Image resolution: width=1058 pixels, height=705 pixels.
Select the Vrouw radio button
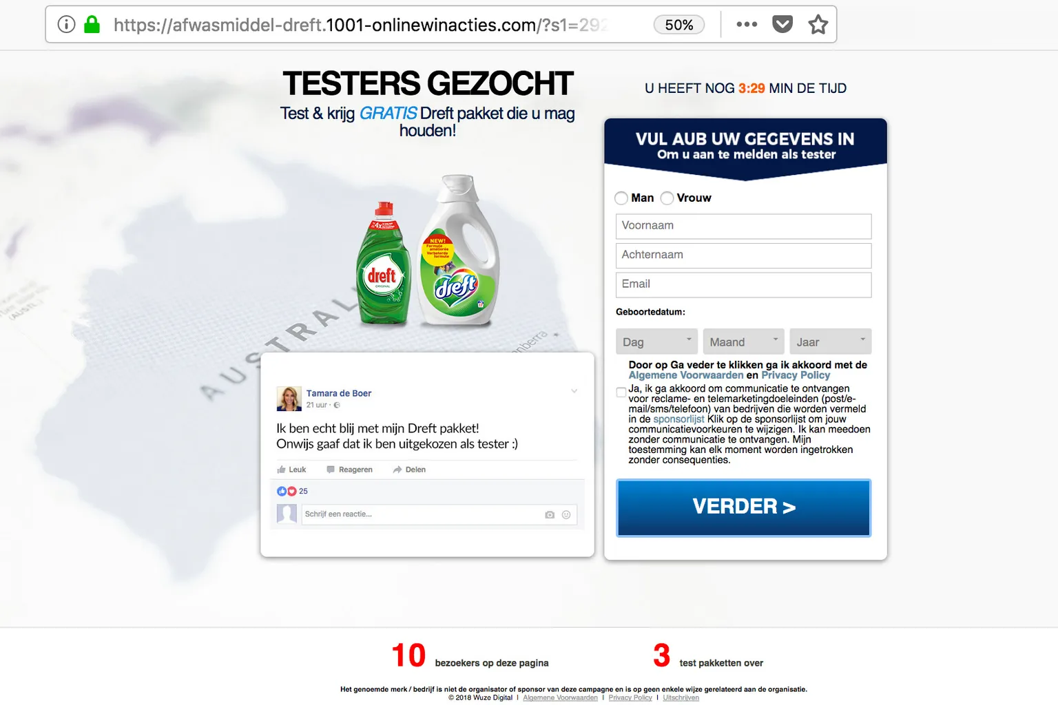pyautogui.click(x=667, y=198)
